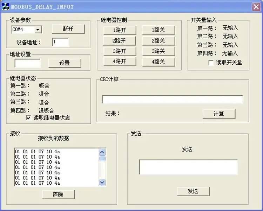Click the 计算 button
Viewport: 263px width, 211px height.
click(219, 114)
